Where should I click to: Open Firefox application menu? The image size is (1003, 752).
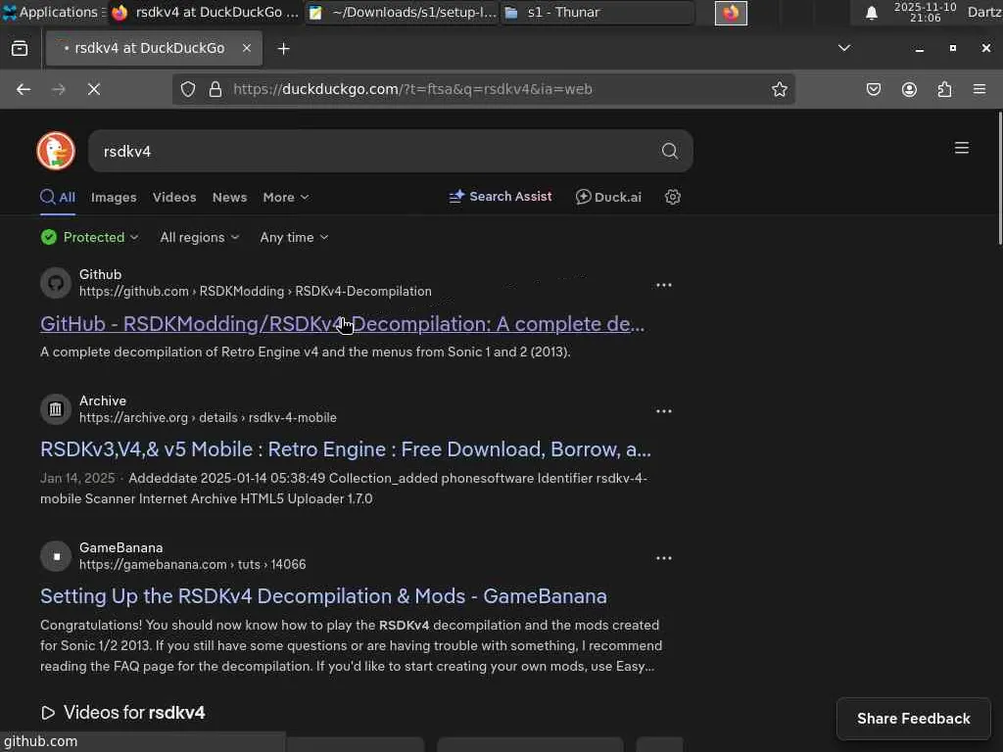(979, 89)
